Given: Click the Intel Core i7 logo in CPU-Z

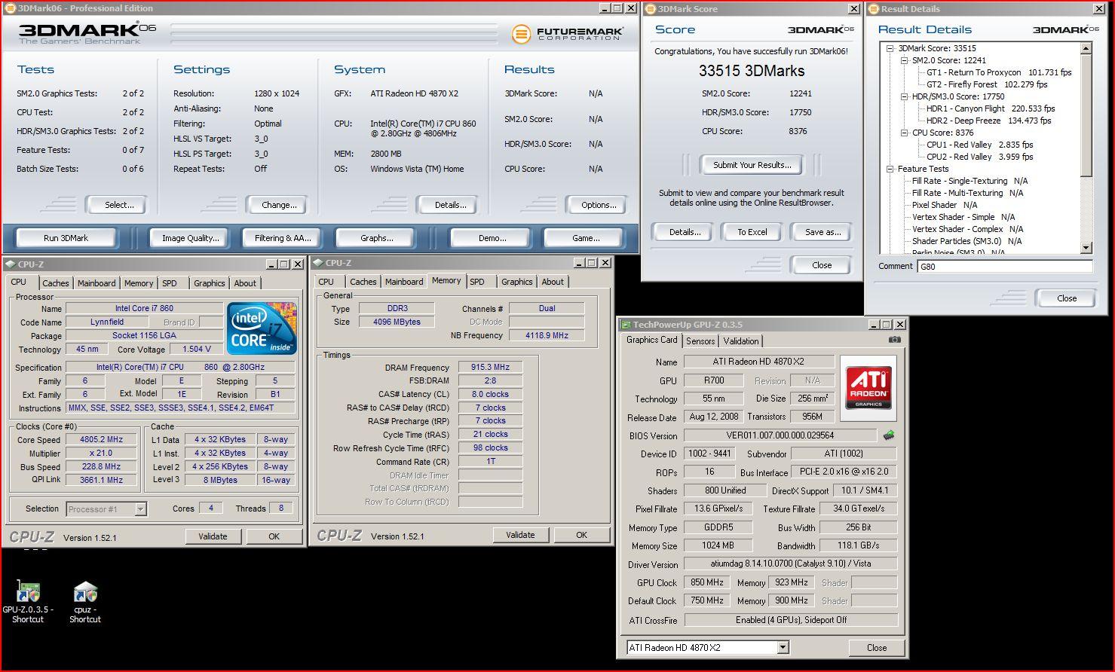Looking at the screenshot, I should coord(262,328).
